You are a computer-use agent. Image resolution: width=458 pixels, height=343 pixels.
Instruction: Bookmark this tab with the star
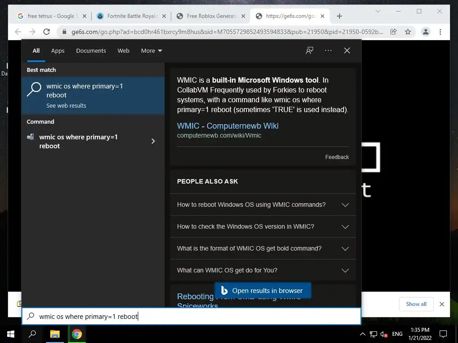[408, 32]
